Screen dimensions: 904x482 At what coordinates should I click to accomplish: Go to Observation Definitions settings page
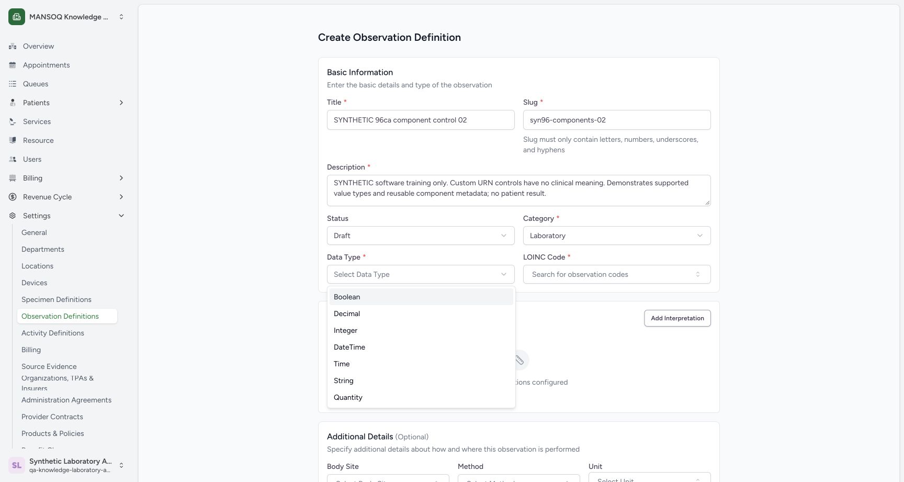tap(67, 316)
